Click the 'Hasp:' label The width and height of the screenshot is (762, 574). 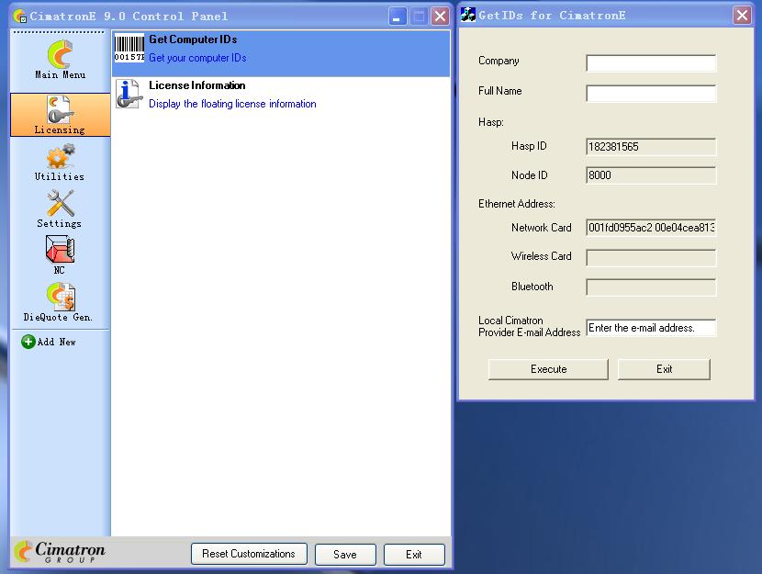[x=491, y=122]
